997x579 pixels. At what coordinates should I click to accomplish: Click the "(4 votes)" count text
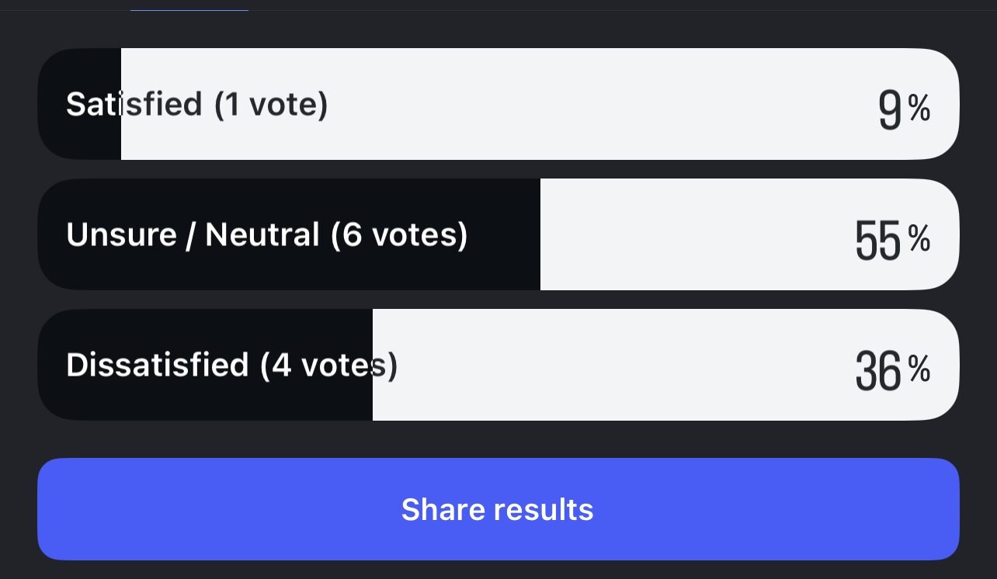click(329, 365)
